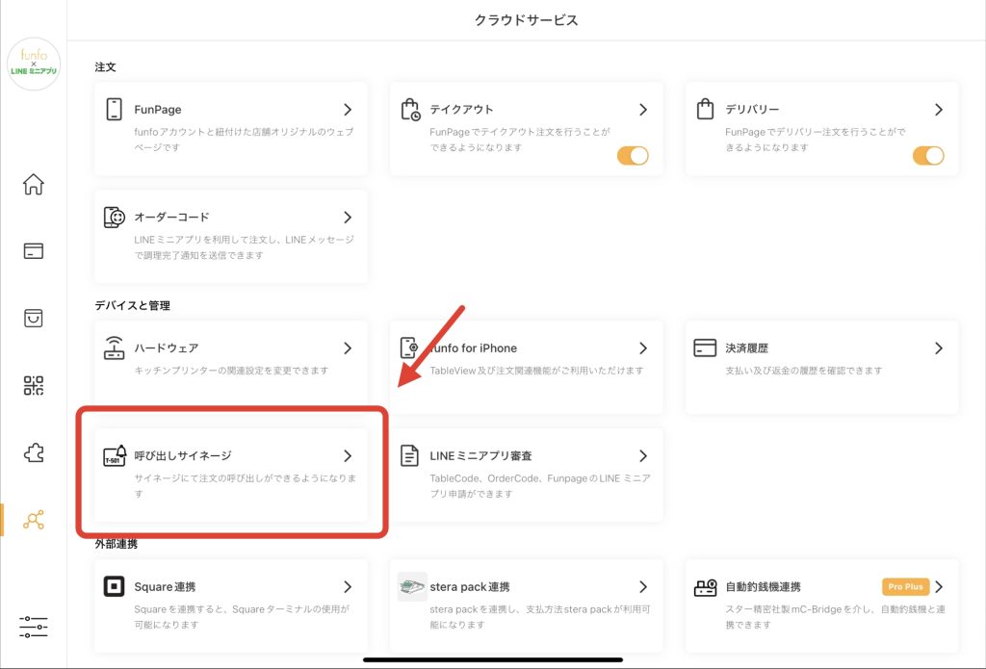986x669 pixels.
Task: Click the TableCode, OrderCode description text
Action: point(540,486)
